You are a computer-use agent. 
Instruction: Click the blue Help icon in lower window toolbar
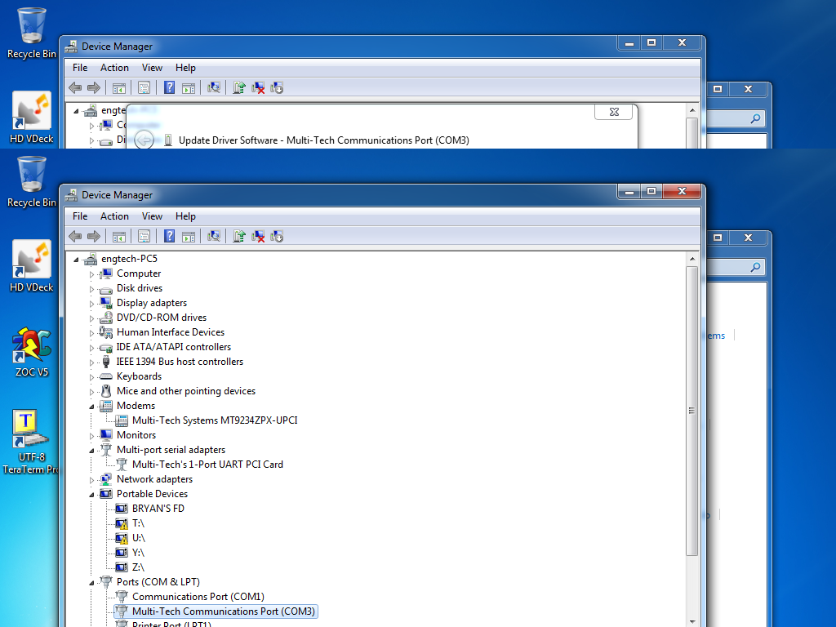coord(169,236)
